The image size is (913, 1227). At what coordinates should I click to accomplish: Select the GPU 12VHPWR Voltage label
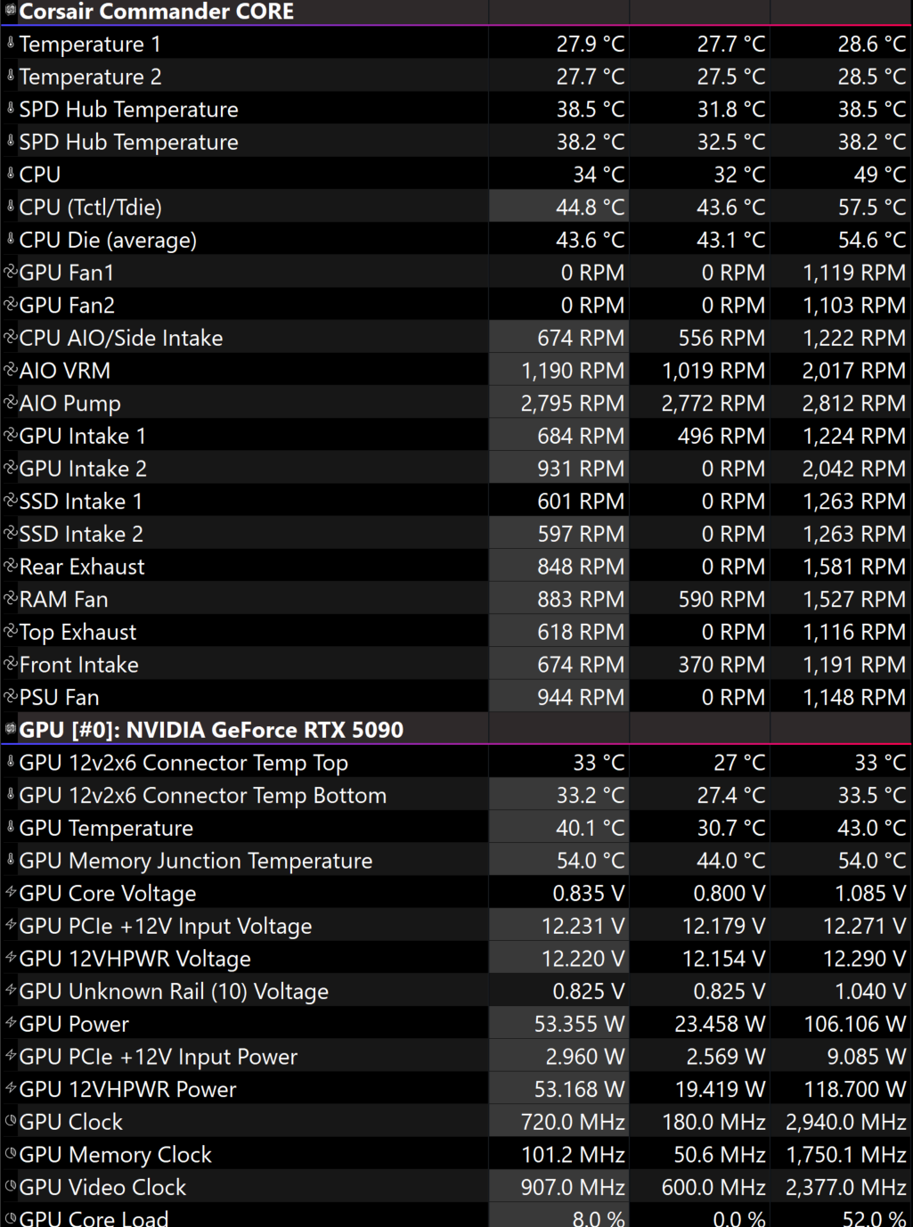[x=135, y=959]
